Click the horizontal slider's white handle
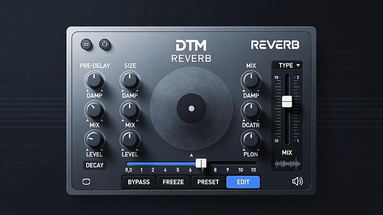 point(201,163)
